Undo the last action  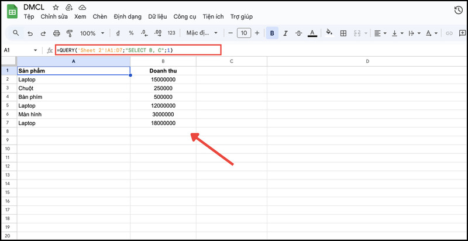pos(30,33)
